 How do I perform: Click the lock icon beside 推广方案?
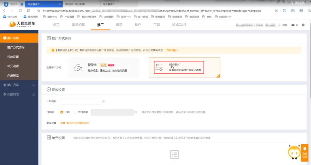pos(33,85)
